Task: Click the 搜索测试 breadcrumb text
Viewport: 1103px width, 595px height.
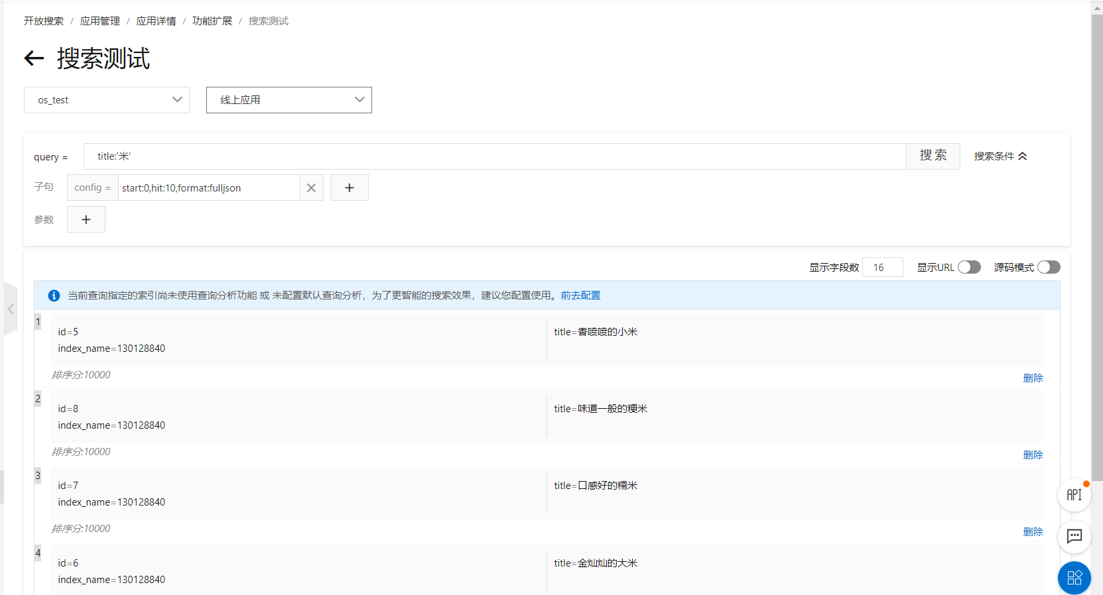Action: (269, 21)
